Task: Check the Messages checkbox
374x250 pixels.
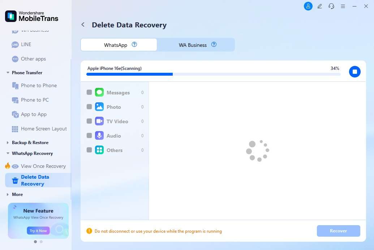Action: pyautogui.click(x=89, y=93)
